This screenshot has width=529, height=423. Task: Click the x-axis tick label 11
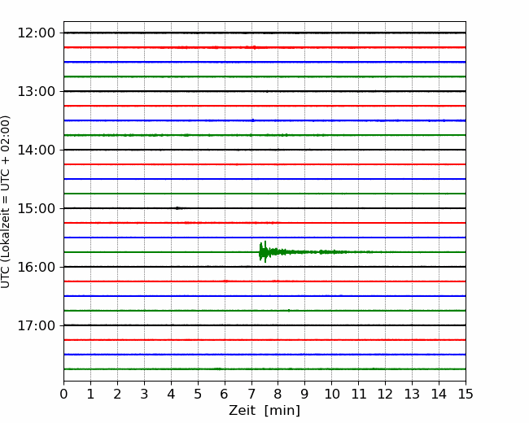(x=359, y=394)
